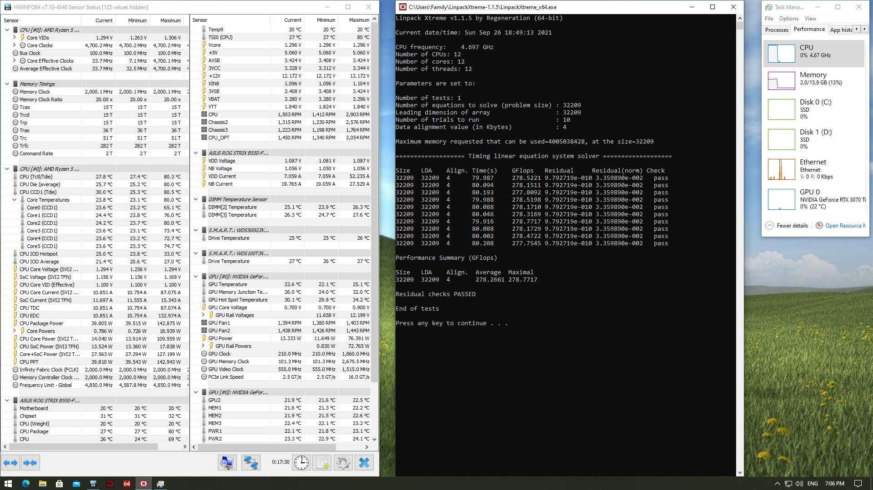Image resolution: width=873 pixels, height=490 pixels.
Task: Collapse DIMM Temperature Sensor group
Action: [196, 199]
